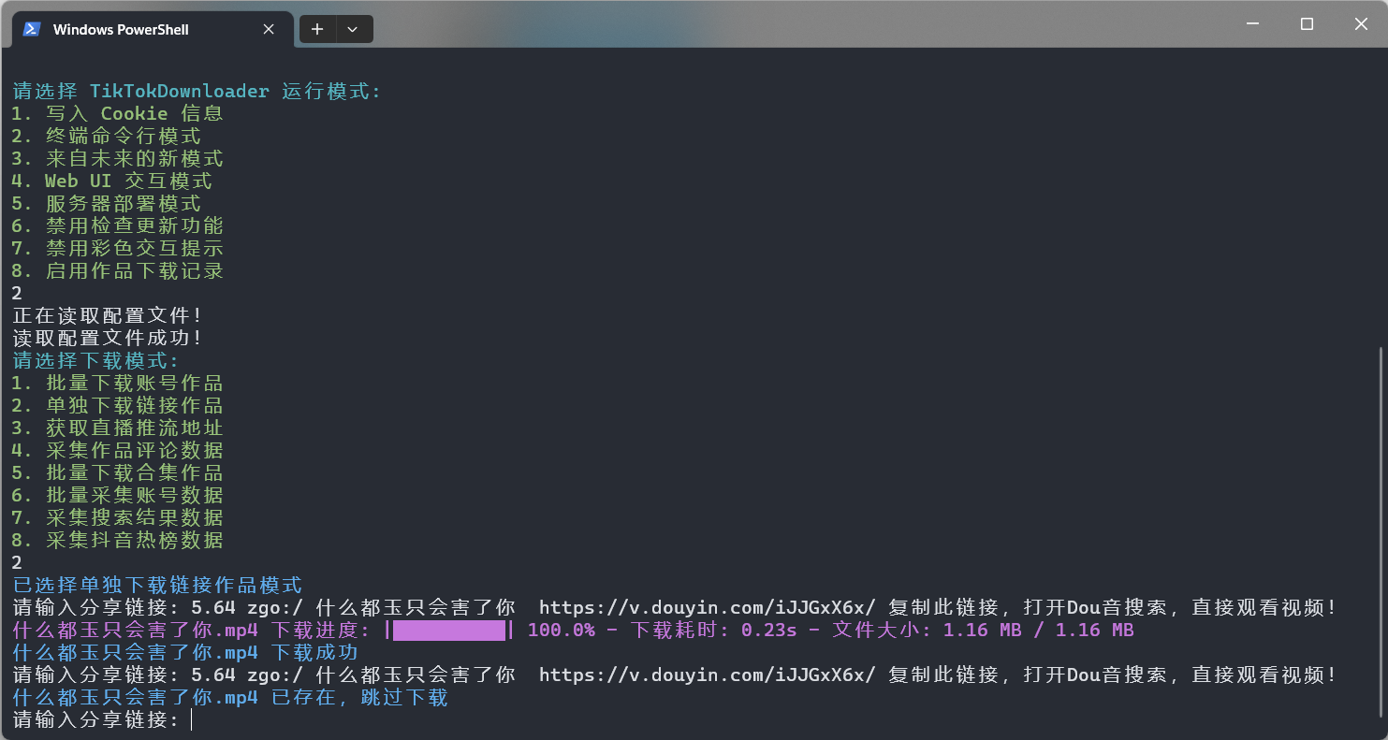Image resolution: width=1388 pixels, height=740 pixels.
Task: Click the text 正在读取配置文件！
Action: (x=108, y=315)
